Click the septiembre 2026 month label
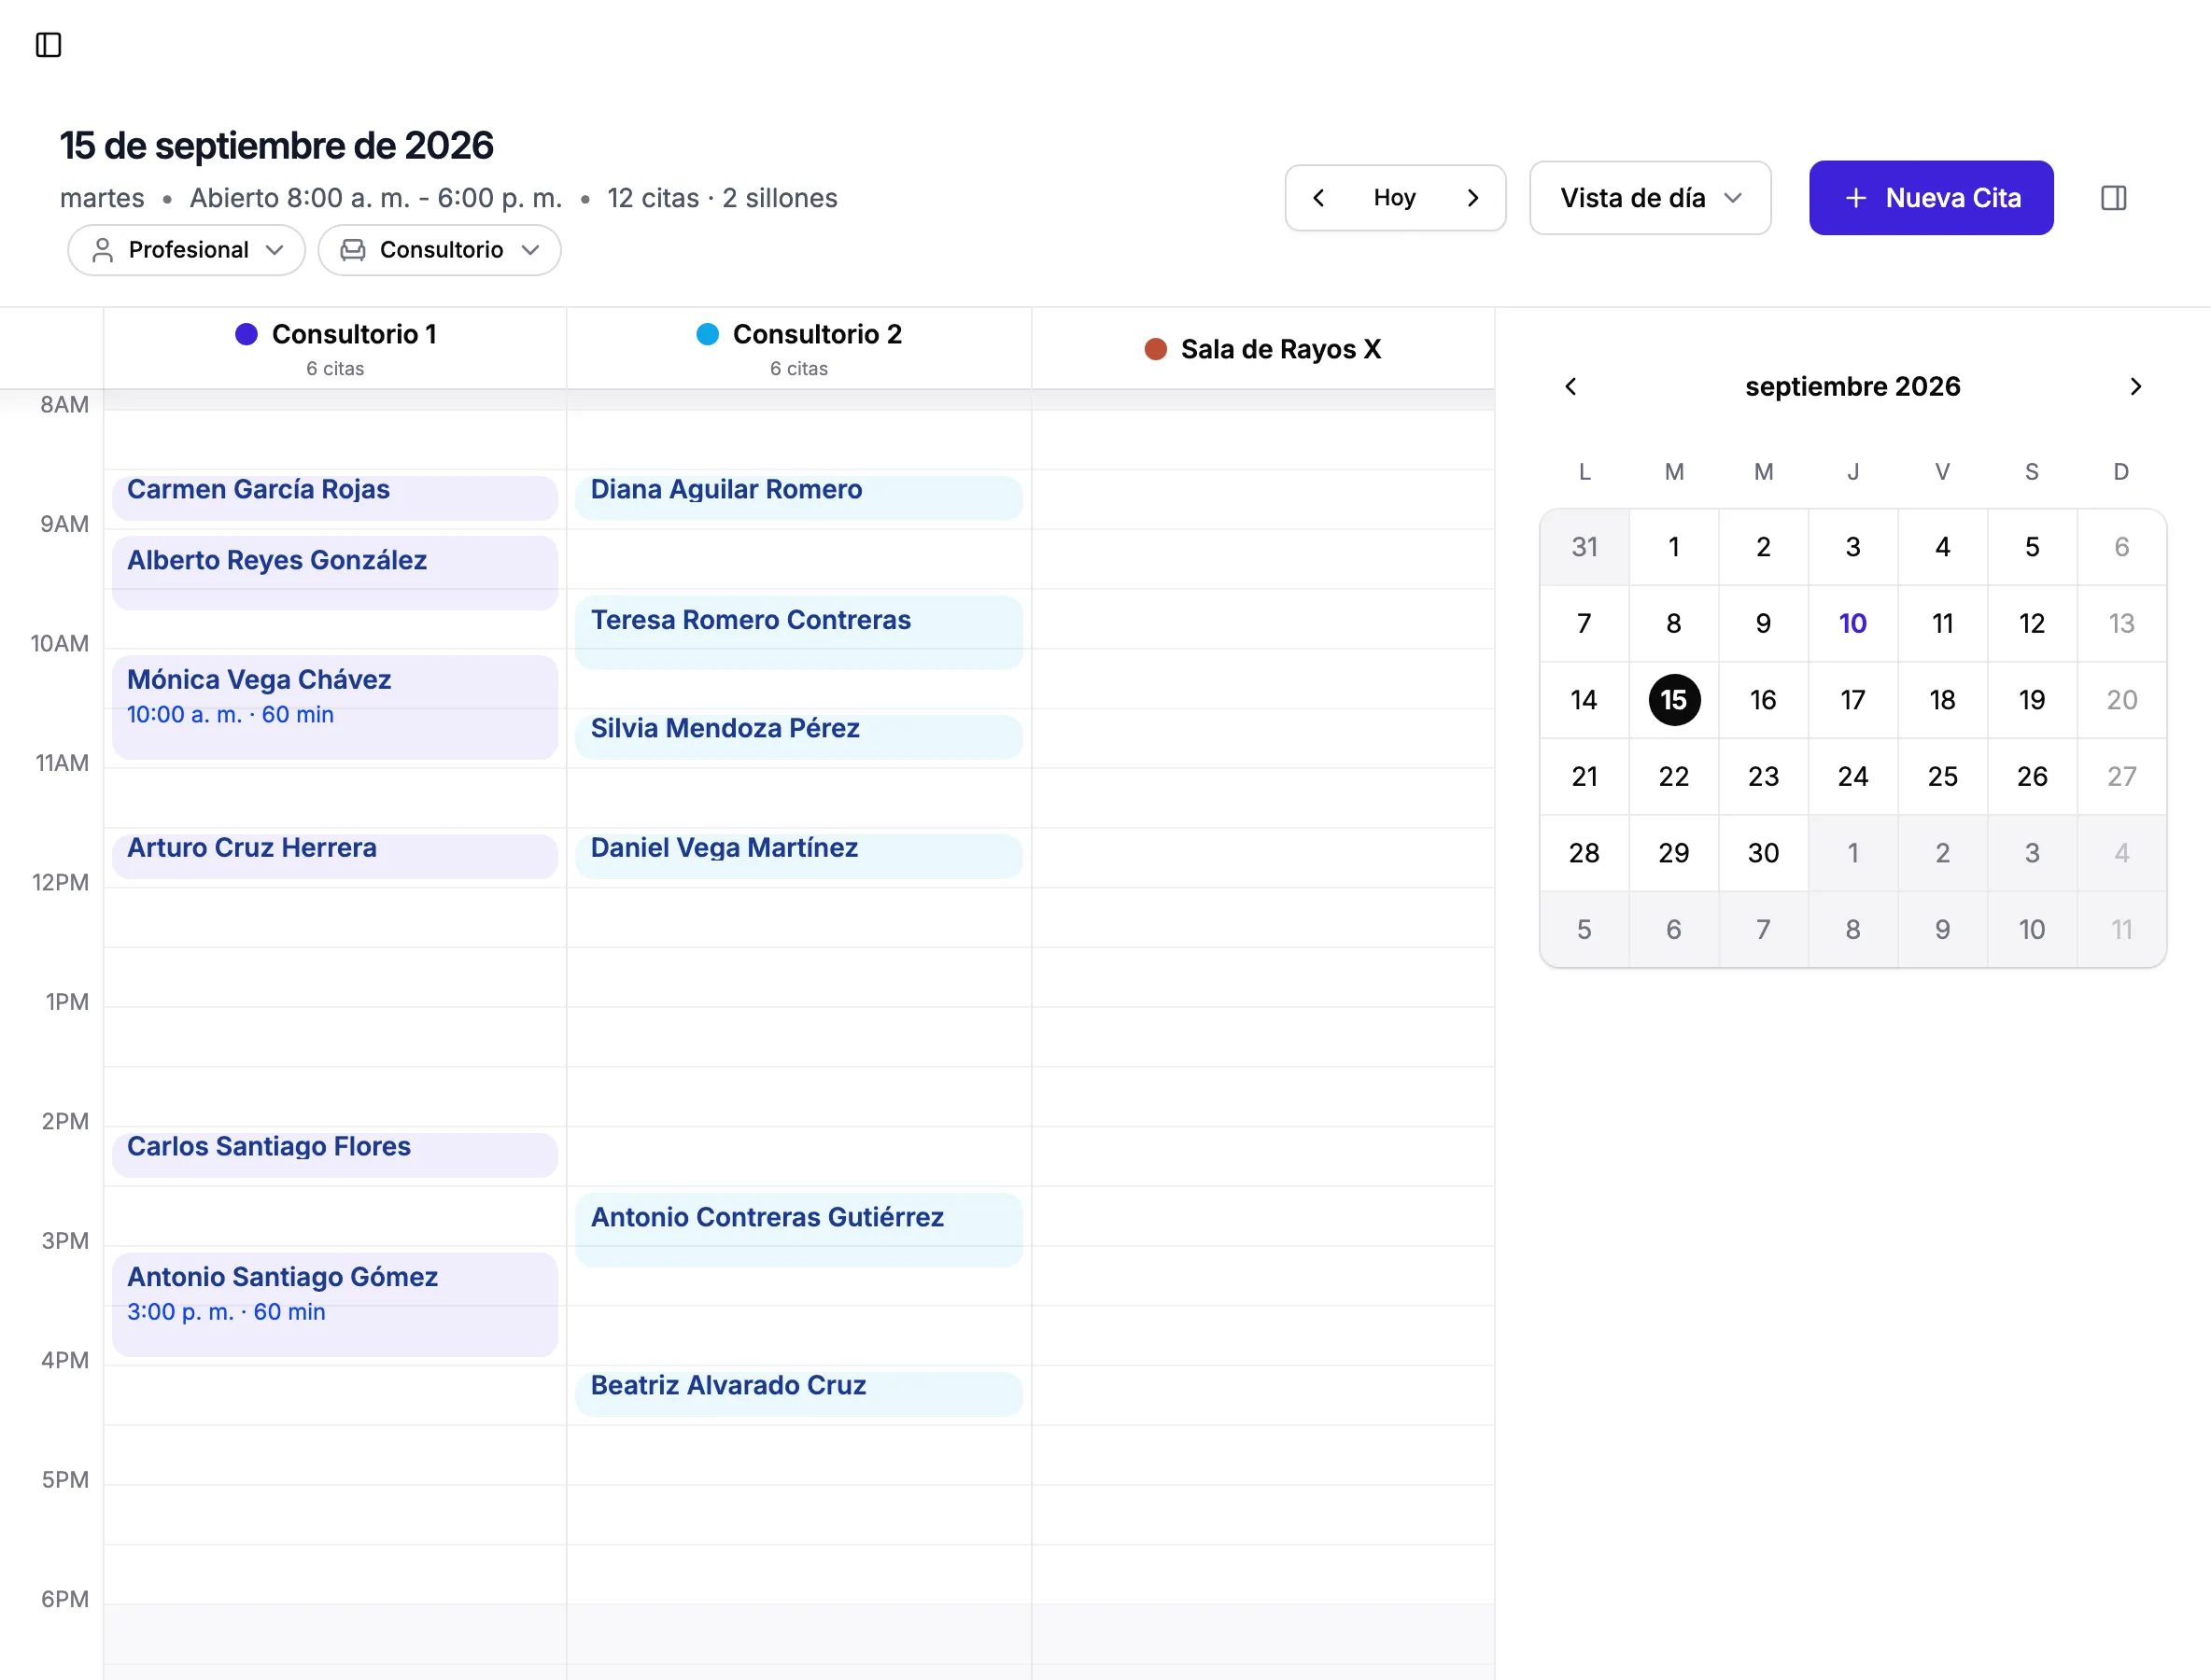The height and width of the screenshot is (1680, 2211). [x=1852, y=387]
